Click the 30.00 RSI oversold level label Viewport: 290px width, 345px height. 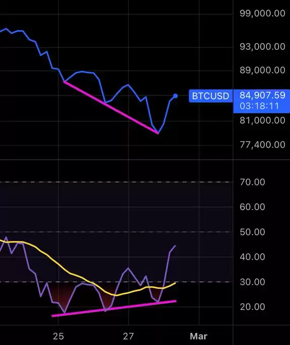(x=252, y=282)
